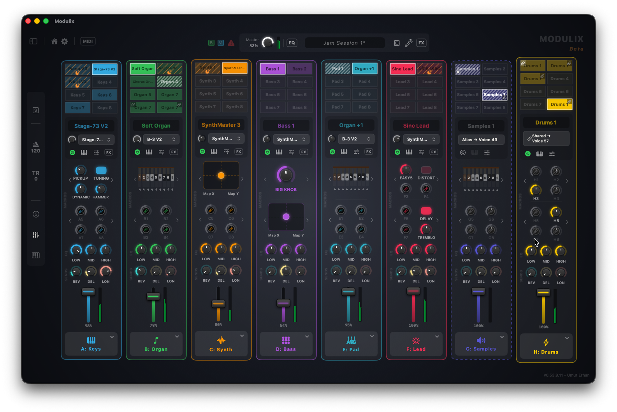This screenshot has height=412, width=617.
Task: Open FX button in Stage-73 V2 channel
Action: click(x=109, y=153)
